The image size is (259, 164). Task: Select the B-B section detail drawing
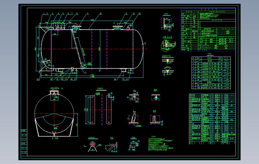point(156,97)
